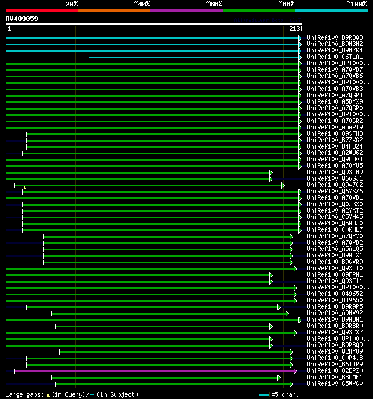Click the UniRef100_A2YXT2 label

335,210
